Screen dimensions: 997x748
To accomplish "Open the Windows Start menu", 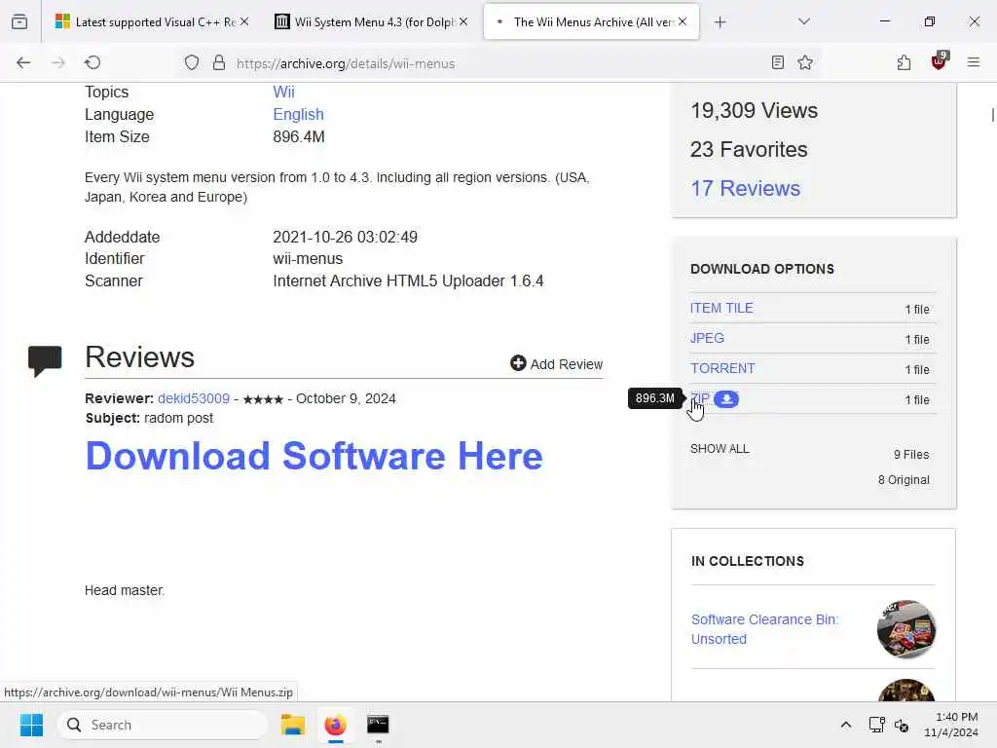I will pos(31,725).
